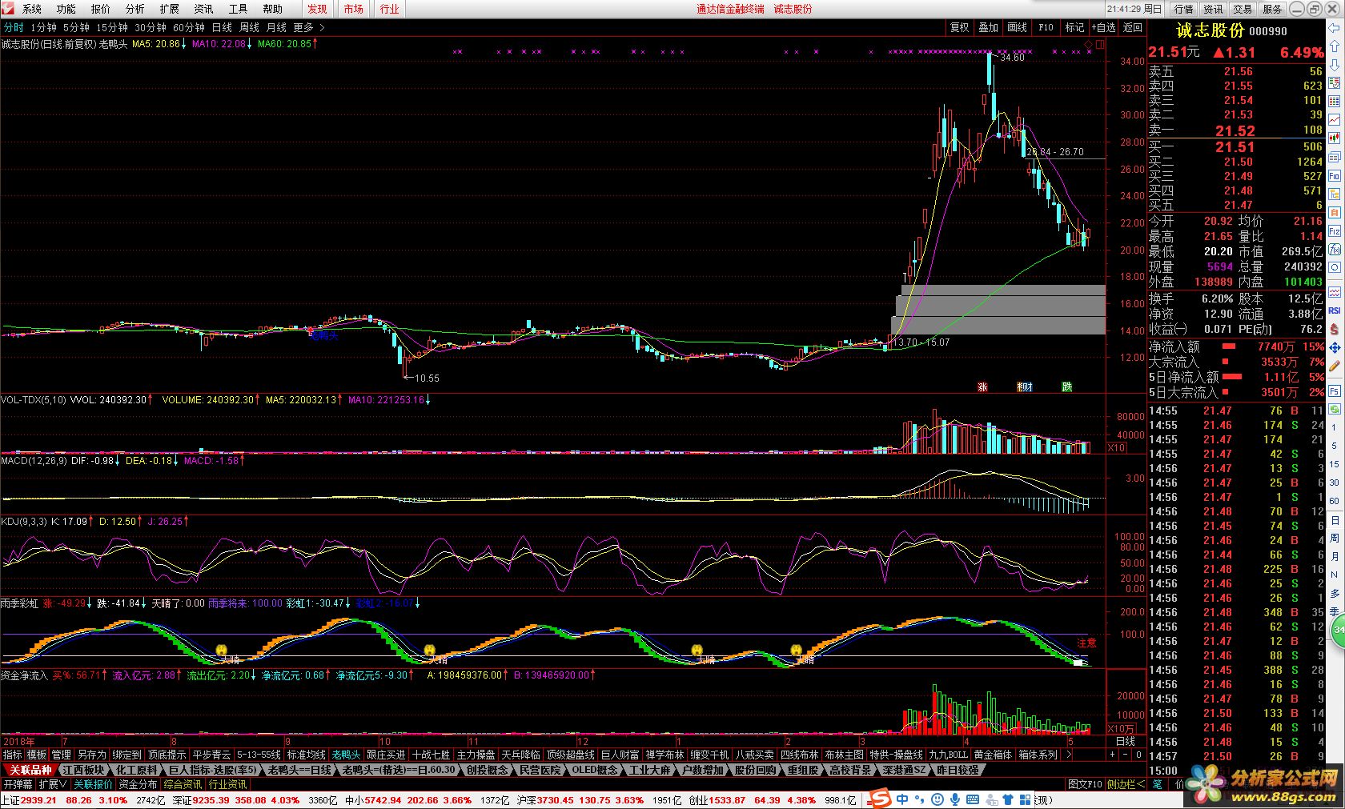Expand the 更多 period options dropdown
Viewport: 1345px width, 809px height.
tap(308, 27)
